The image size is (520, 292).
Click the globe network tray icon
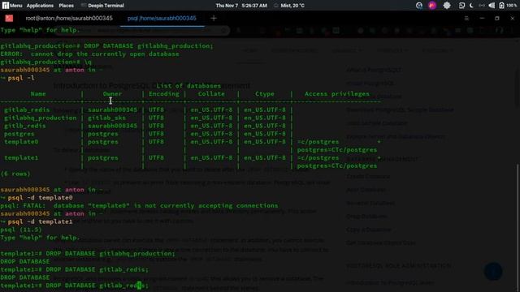tap(419, 6)
